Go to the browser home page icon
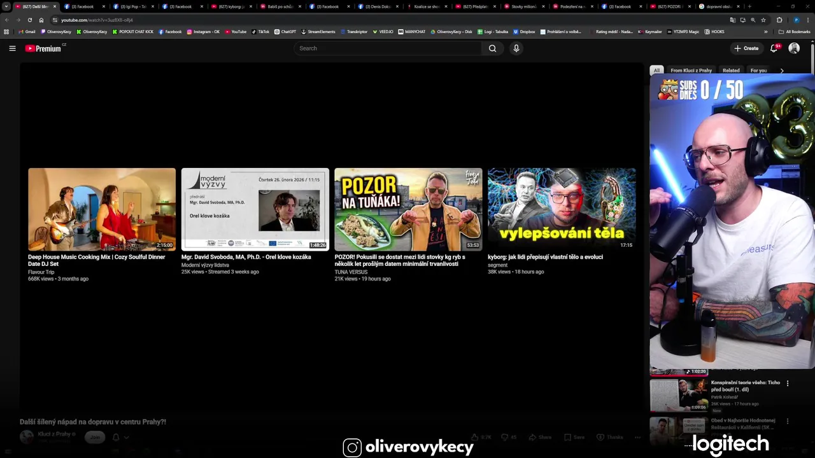 (41, 20)
